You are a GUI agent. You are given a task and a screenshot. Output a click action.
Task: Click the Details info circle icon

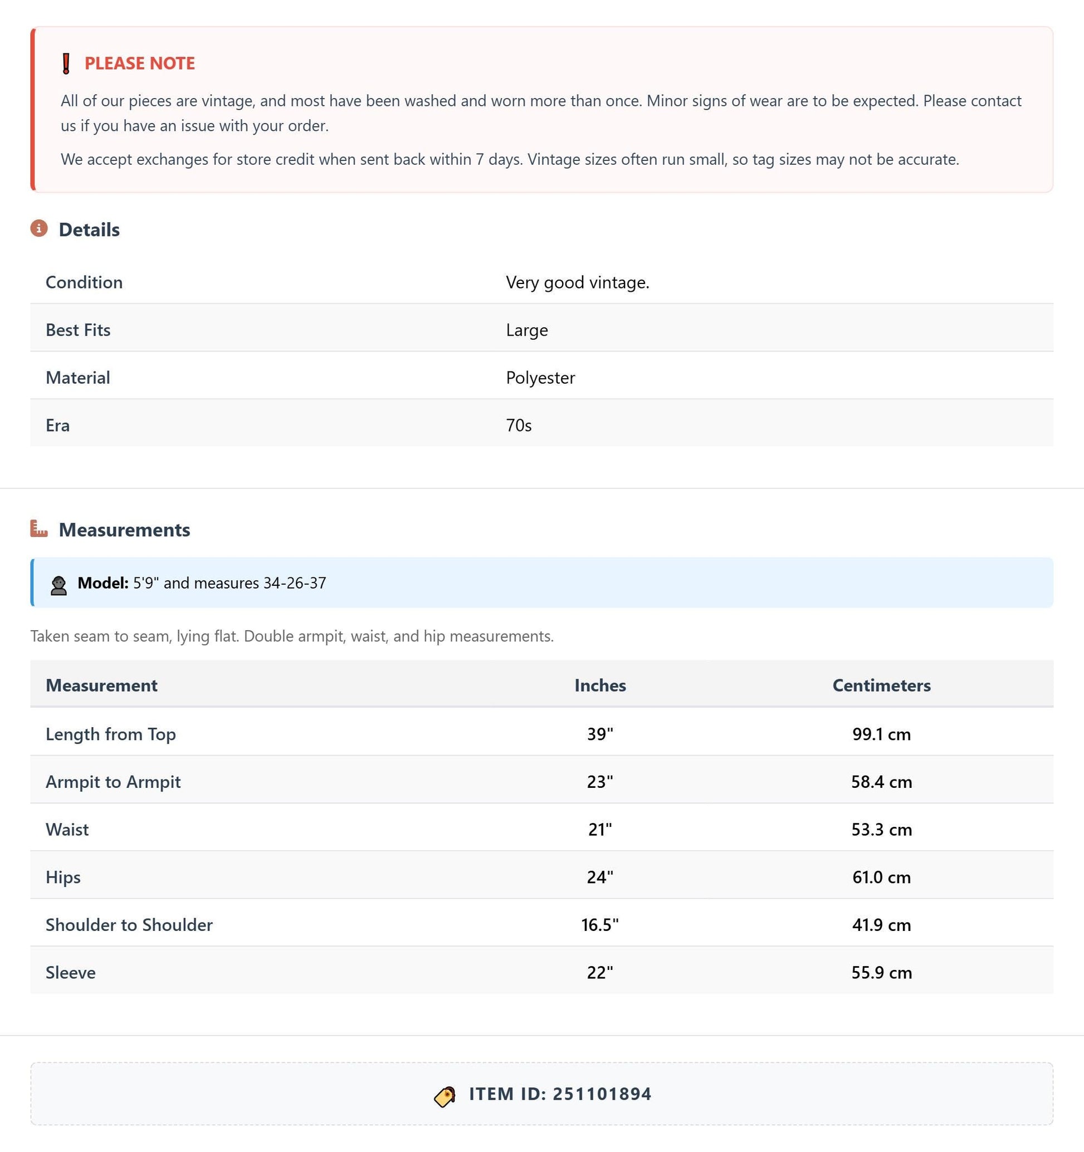pos(39,228)
